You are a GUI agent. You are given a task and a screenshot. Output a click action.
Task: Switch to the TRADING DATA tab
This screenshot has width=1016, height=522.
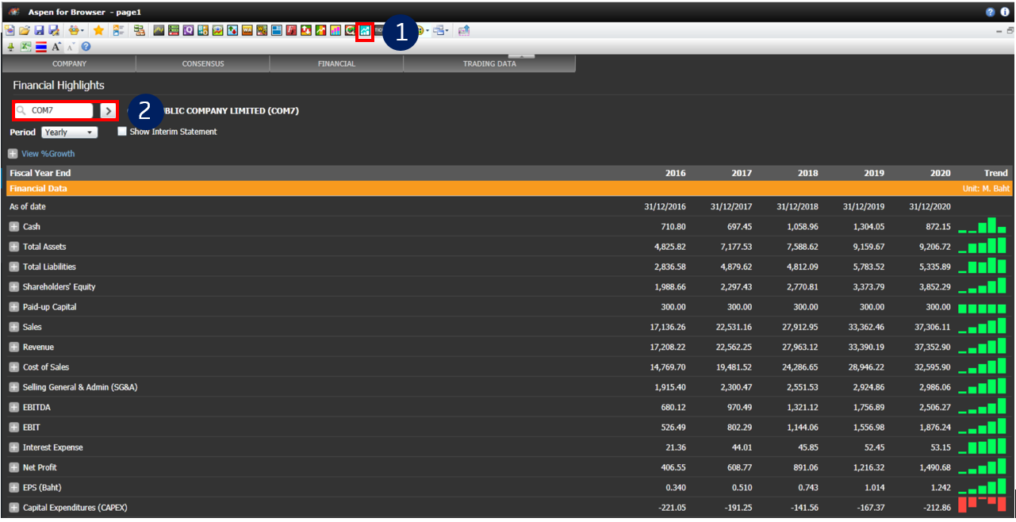489,63
